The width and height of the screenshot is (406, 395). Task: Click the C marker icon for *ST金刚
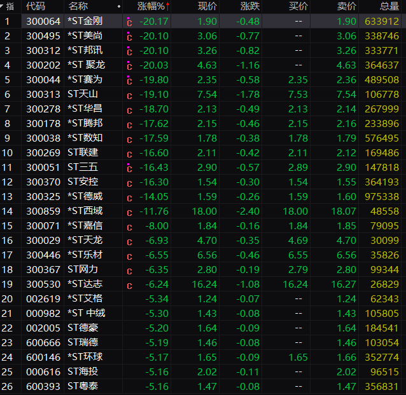coord(129,22)
